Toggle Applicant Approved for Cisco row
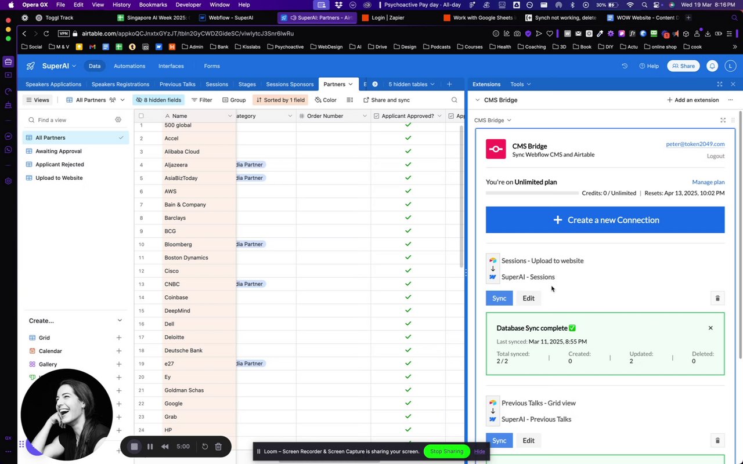The image size is (743, 464). pos(408,271)
